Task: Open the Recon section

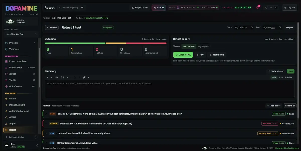Action: [20, 99]
